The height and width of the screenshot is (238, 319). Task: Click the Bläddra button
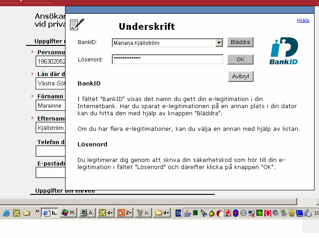point(240,42)
